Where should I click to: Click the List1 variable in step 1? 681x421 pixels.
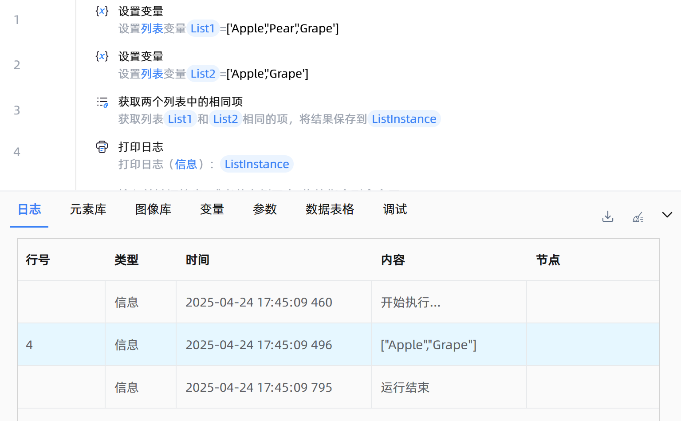[x=203, y=29]
